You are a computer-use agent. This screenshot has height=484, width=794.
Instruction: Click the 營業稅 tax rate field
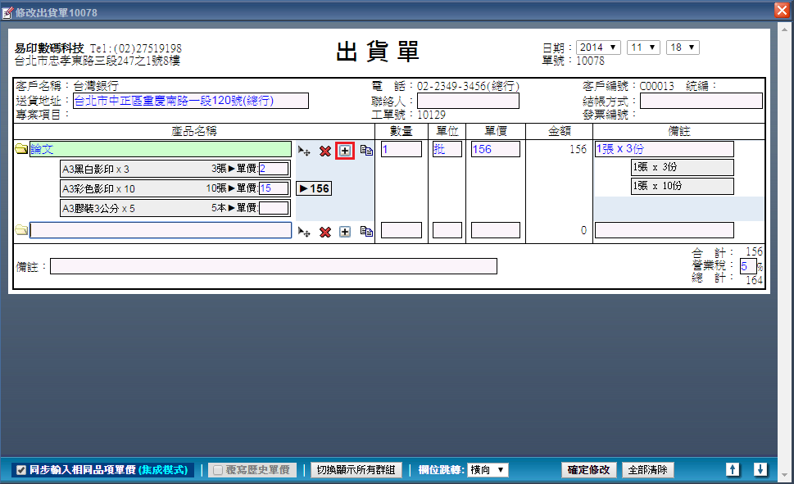coord(747,266)
